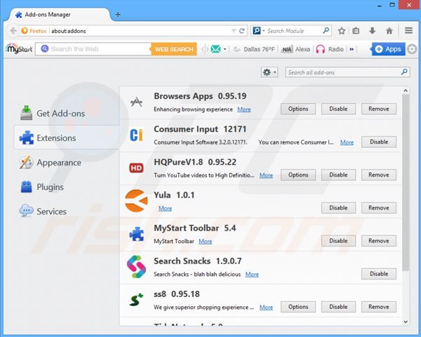Image resolution: width=421 pixels, height=337 pixels.
Task: Reload the page with refresh icon
Action: [x=241, y=31]
